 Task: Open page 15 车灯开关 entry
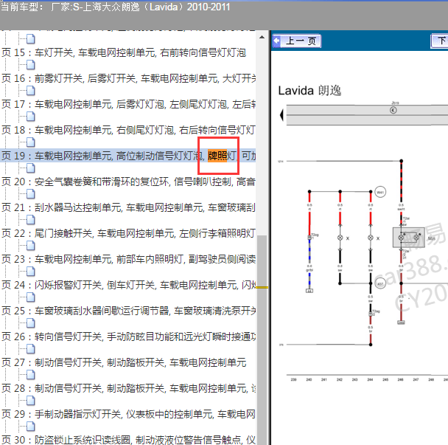click(124, 52)
